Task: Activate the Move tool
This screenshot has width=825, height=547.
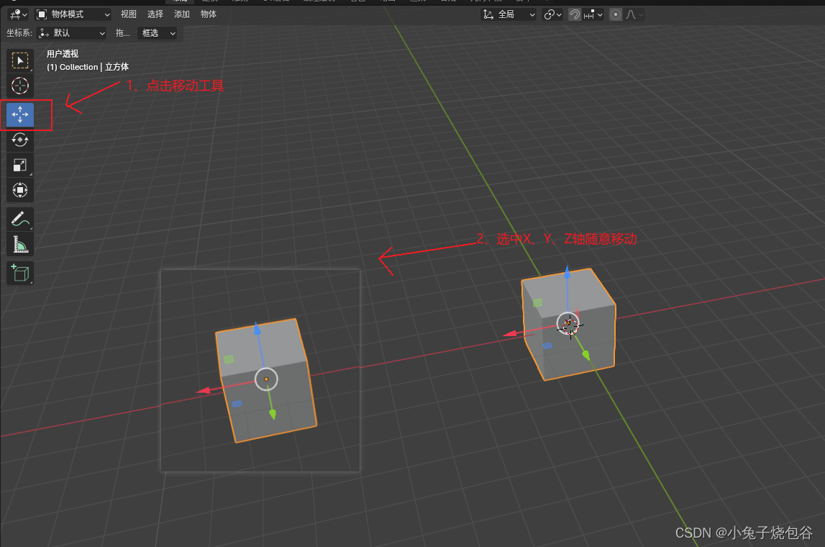Action: pos(20,114)
